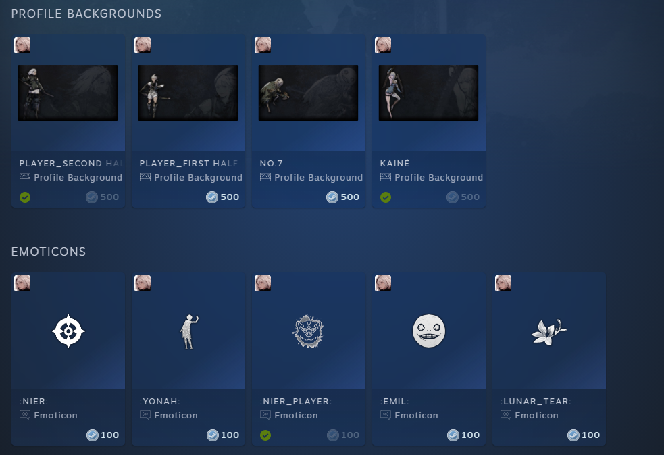Viewport: 664px width, 455px height.
Task: Click the :NIER: crosshair emoticon icon
Action: pyautogui.click(x=68, y=331)
